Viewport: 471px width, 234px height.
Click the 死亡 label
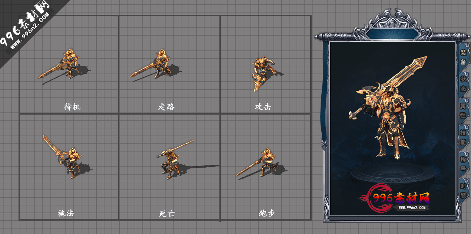pyautogui.click(x=167, y=214)
